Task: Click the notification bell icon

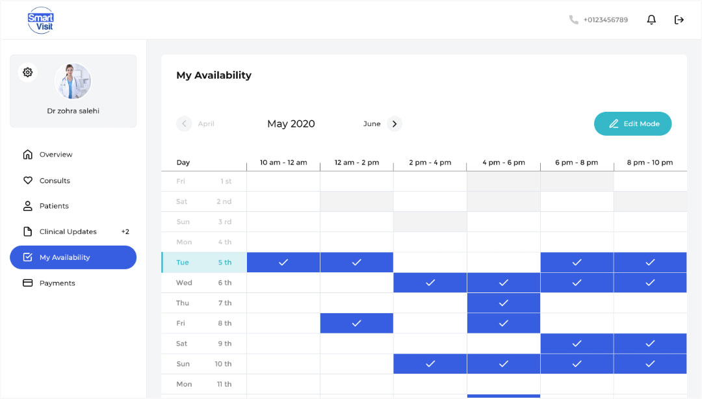Action: pos(651,19)
